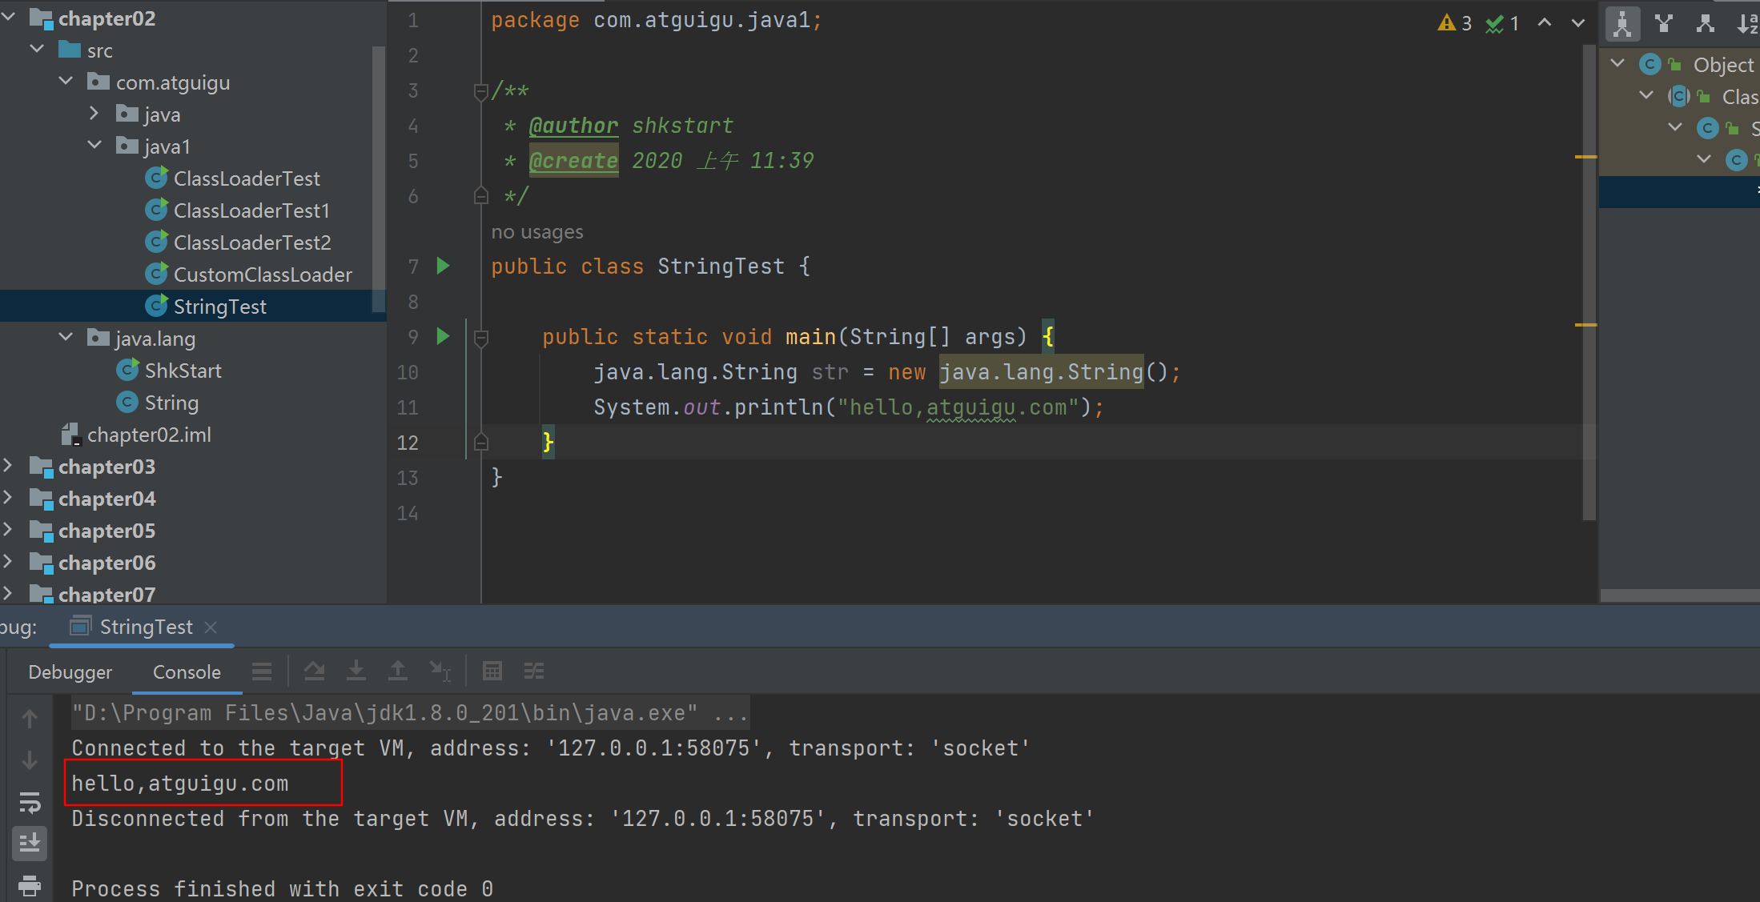This screenshot has width=1760, height=902.
Task: Open chapter02.iml file
Action: (149, 435)
